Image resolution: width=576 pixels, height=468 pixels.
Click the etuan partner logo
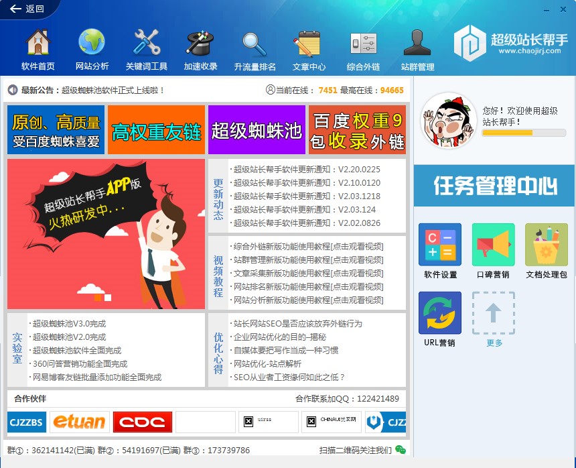coord(79,422)
